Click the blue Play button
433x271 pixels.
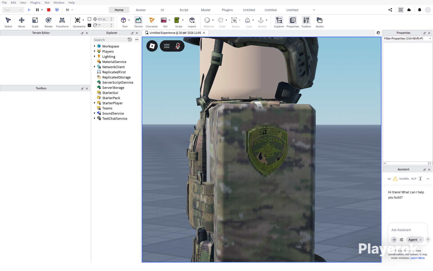coord(29,10)
